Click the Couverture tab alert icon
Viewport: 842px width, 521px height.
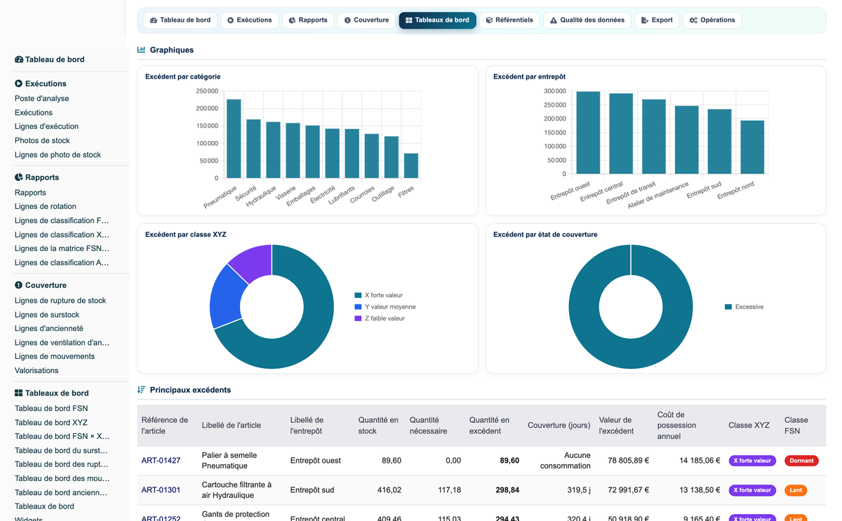tap(348, 20)
